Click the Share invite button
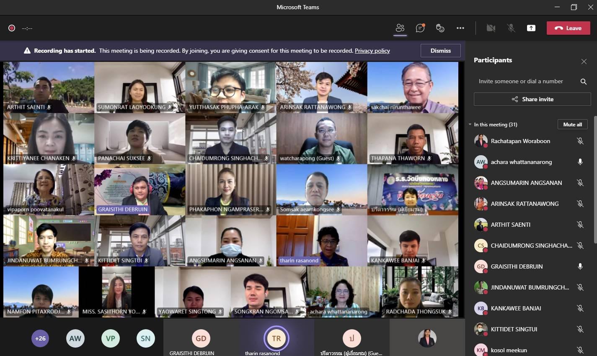Image resolution: width=597 pixels, height=356 pixels. (532, 99)
